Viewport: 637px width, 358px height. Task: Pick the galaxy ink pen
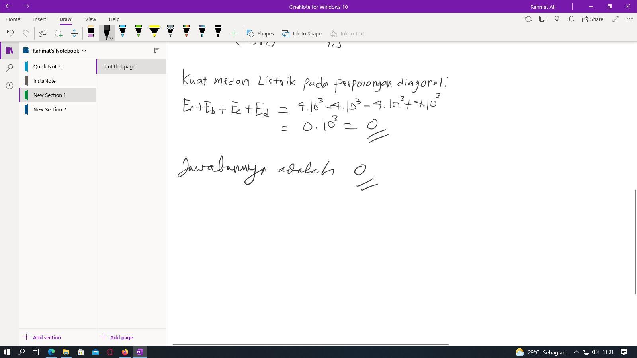click(202, 32)
